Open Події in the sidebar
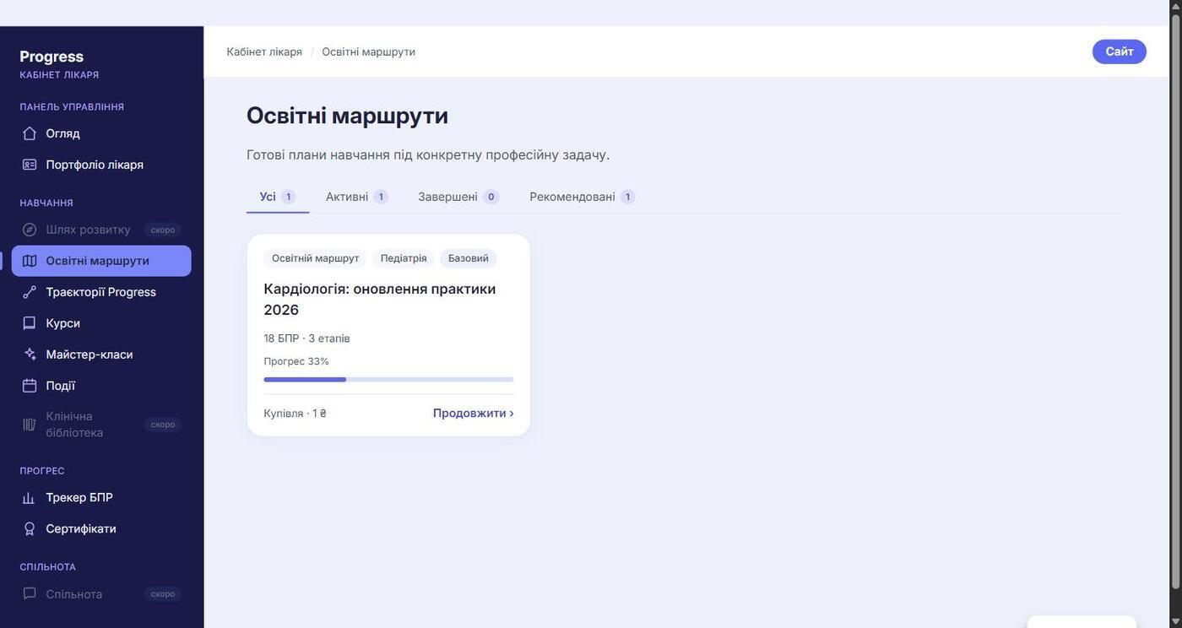 [101, 386]
